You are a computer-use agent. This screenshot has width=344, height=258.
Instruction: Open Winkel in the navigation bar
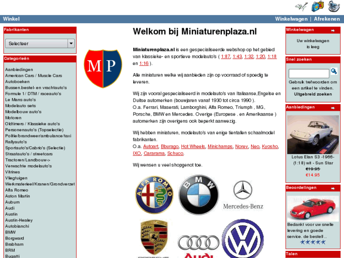11,19
